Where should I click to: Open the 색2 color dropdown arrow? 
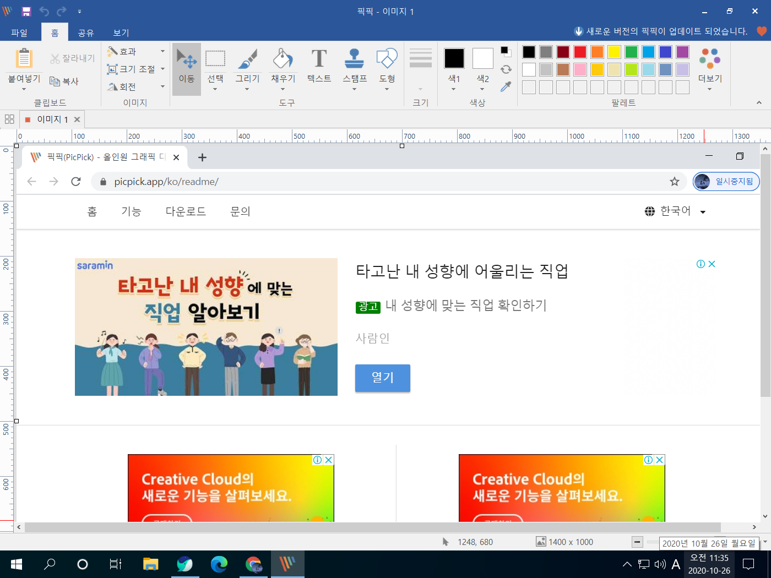point(482,89)
